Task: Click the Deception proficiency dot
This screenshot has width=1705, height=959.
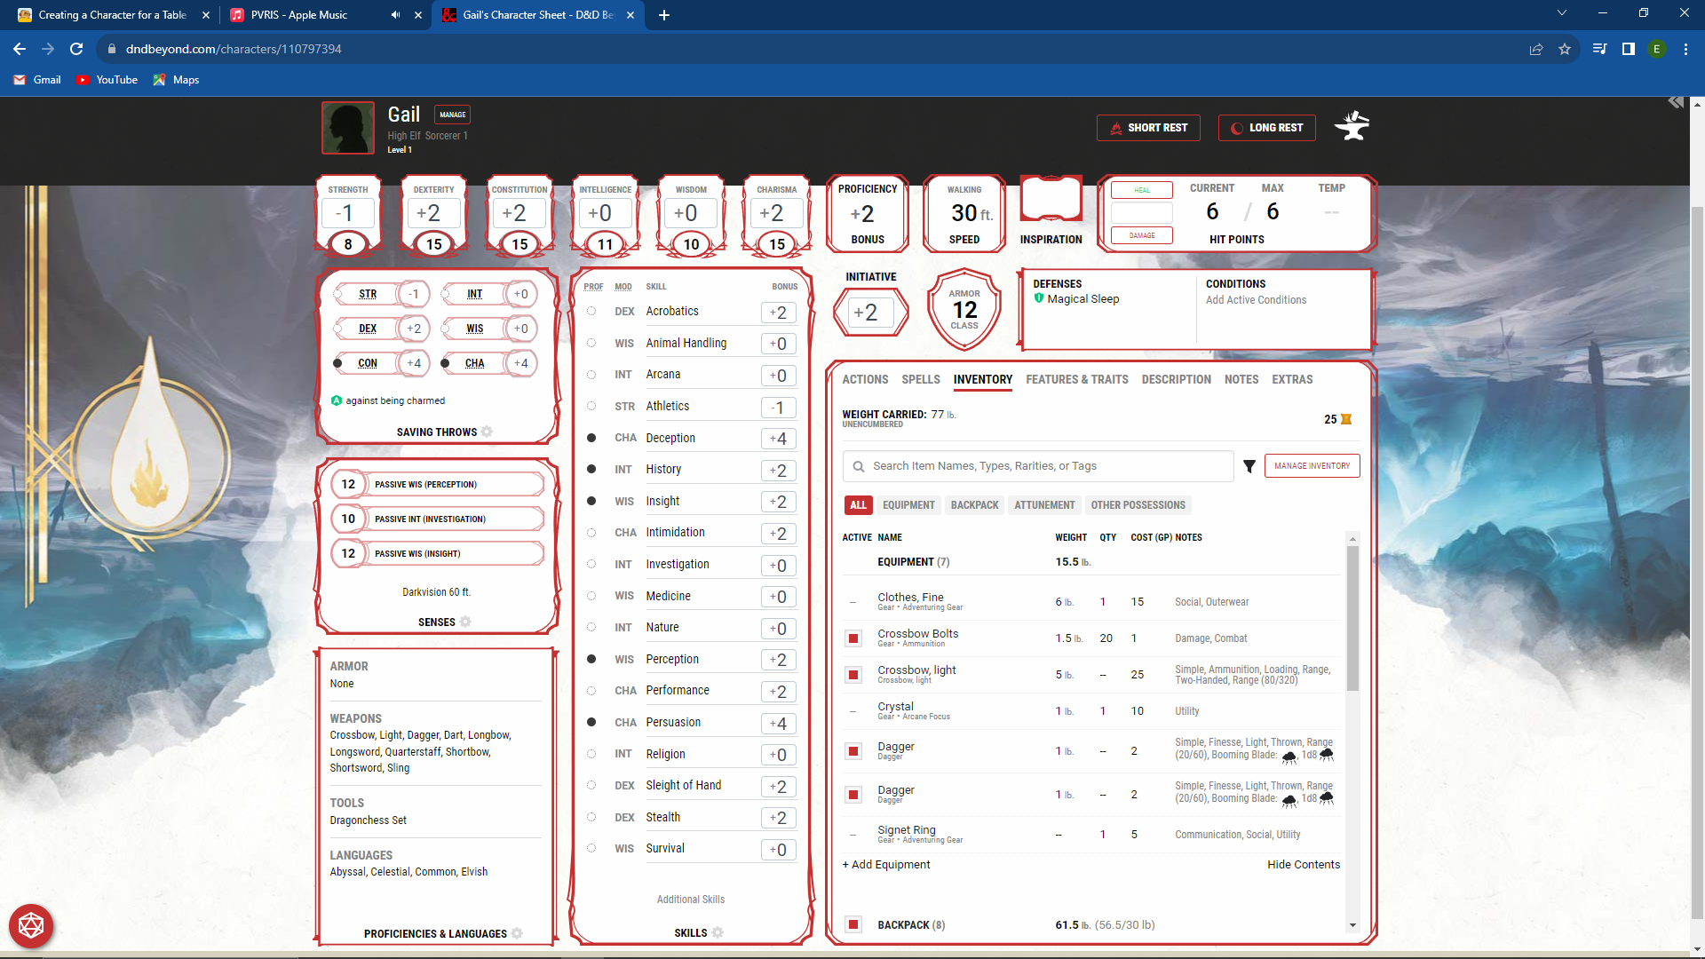Action: pos(591,437)
